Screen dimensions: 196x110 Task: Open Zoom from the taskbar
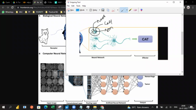click(x=74, y=107)
